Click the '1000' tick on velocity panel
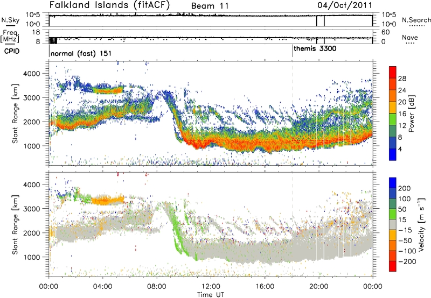431x298 pixels. pos(32,257)
